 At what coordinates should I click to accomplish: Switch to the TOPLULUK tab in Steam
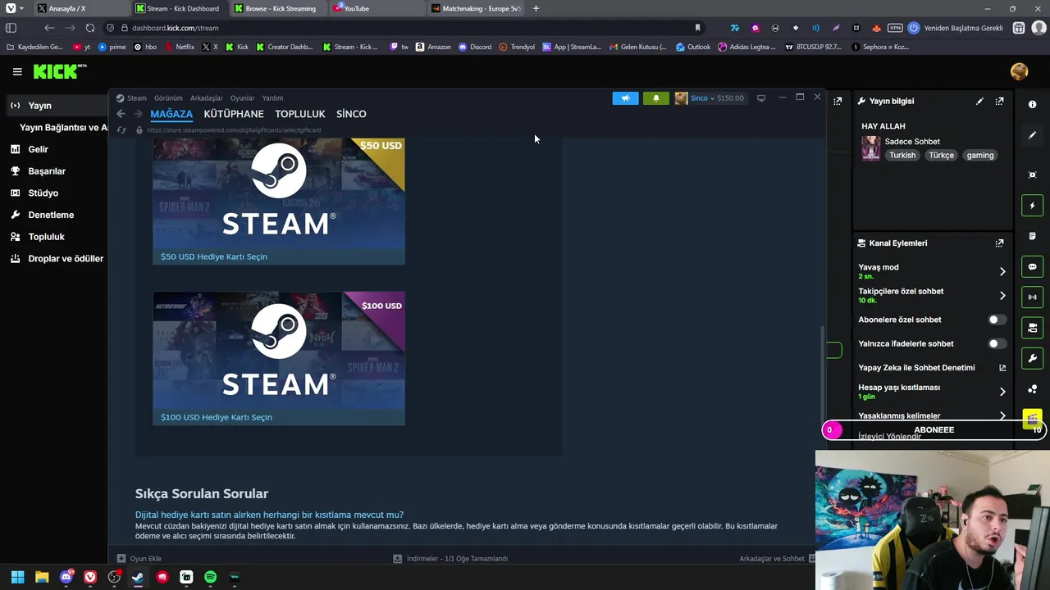(300, 114)
